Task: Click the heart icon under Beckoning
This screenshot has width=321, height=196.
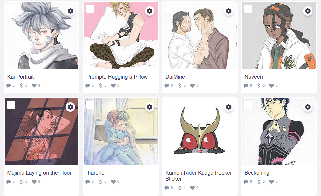Action: [272, 182]
